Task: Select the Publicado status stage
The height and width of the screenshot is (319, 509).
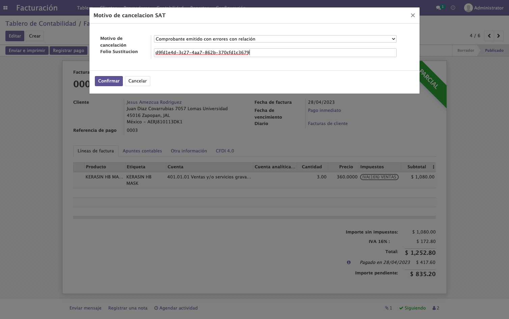Action: click(494, 51)
